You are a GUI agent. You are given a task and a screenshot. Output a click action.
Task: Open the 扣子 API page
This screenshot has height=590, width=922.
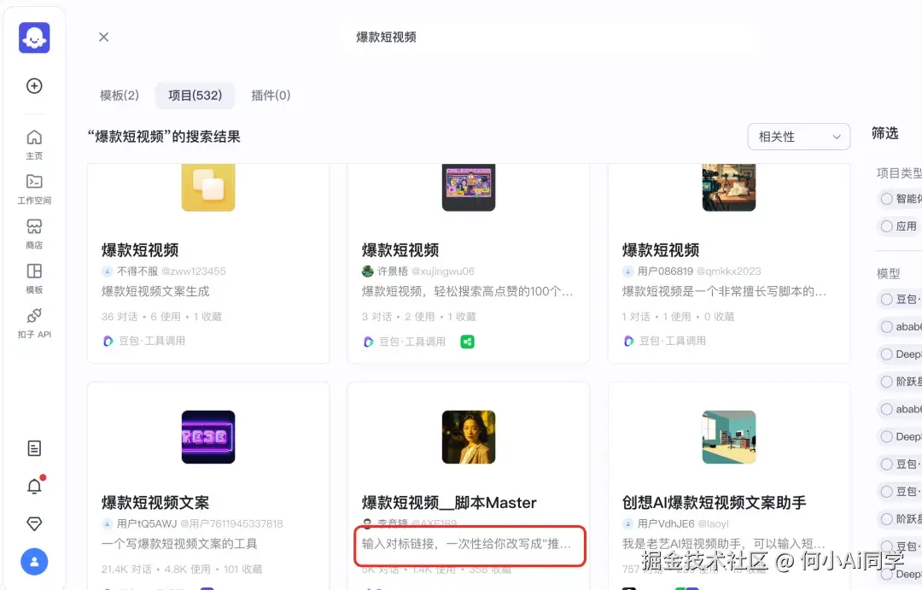(34, 324)
